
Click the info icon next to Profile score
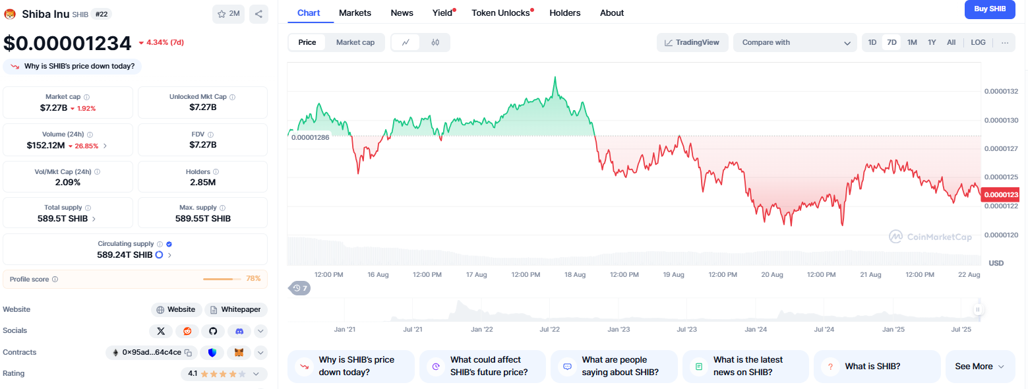(x=55, y=279)
